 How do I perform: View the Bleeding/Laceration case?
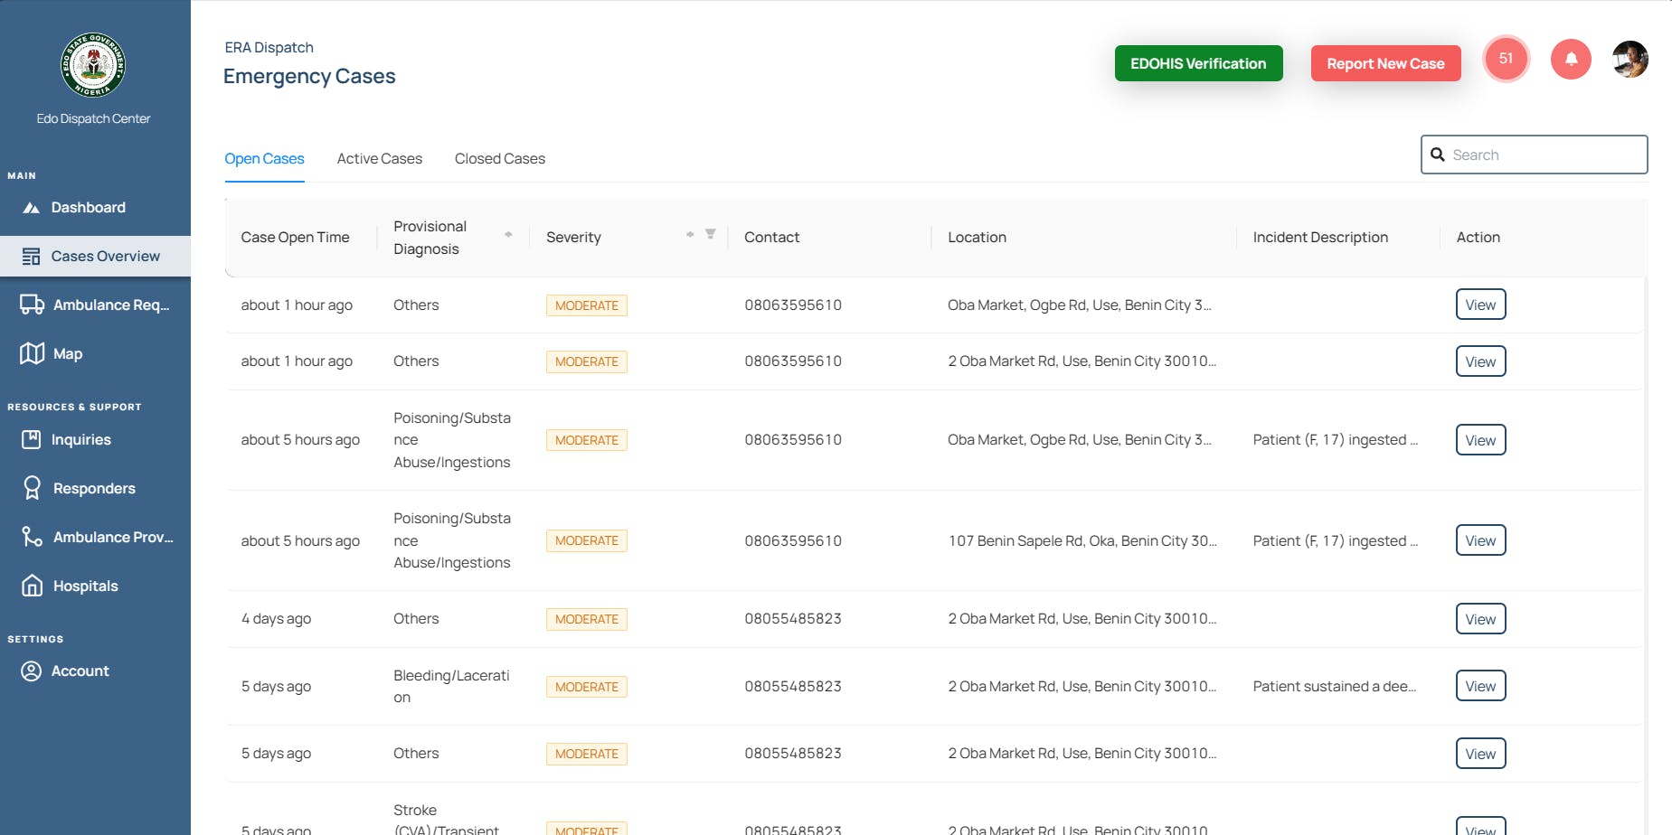[1480, 686]
